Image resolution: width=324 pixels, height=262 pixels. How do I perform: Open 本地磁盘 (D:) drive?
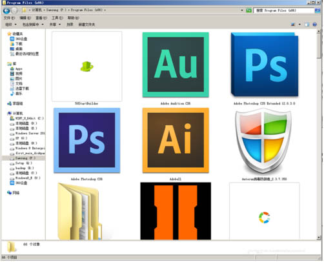coord(24,123)
